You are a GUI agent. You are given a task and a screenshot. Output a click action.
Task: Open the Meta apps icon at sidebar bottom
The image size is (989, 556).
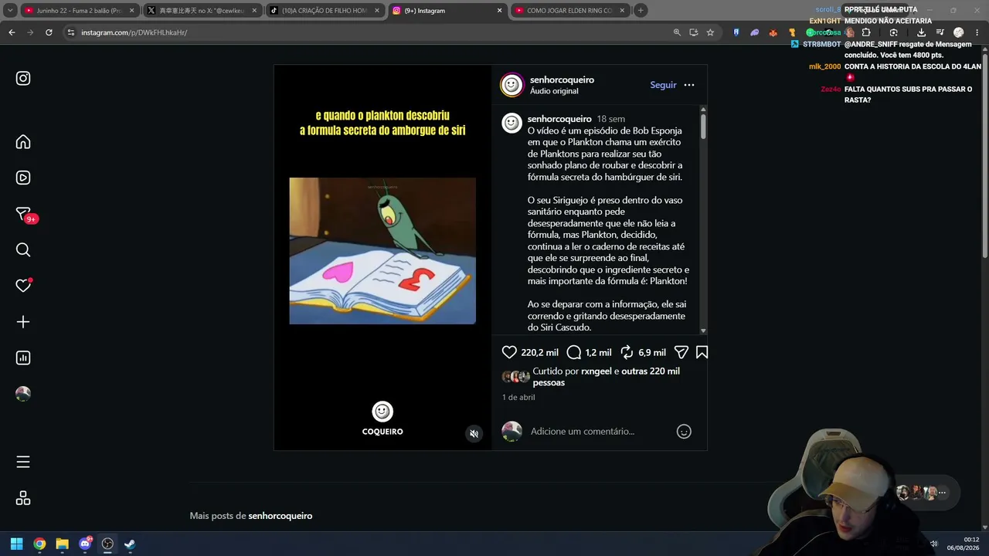[23, 498]
